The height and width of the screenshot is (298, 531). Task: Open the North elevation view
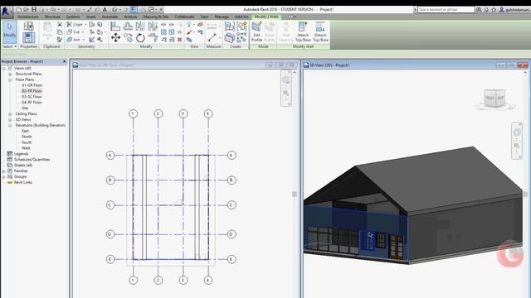[x=27, y=137]
